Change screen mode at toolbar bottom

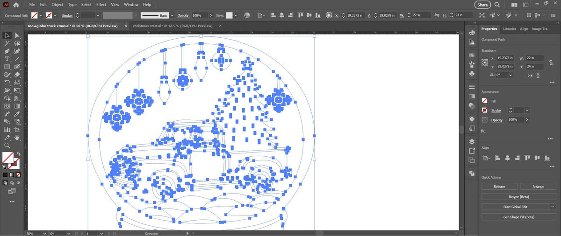12,191
